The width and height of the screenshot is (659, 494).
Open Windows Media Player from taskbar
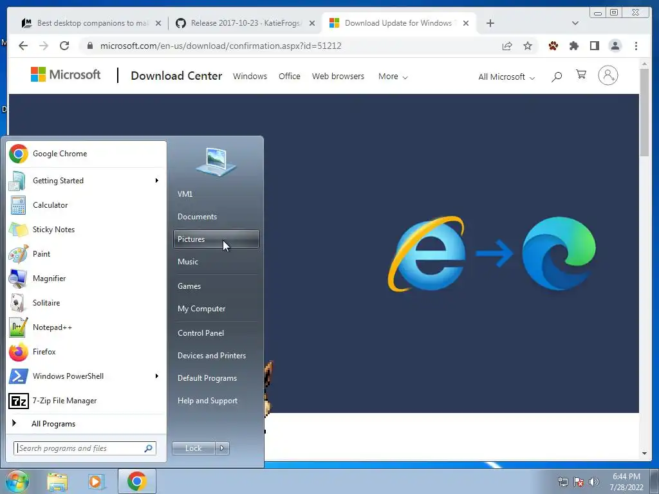(96, 481)
